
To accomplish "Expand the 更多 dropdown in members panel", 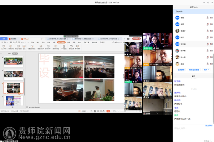I will click(206, 70).
